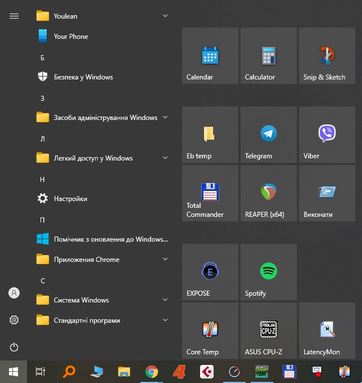Click the Windows Start button
The image size is (362, 383).
tap(13, 372)
